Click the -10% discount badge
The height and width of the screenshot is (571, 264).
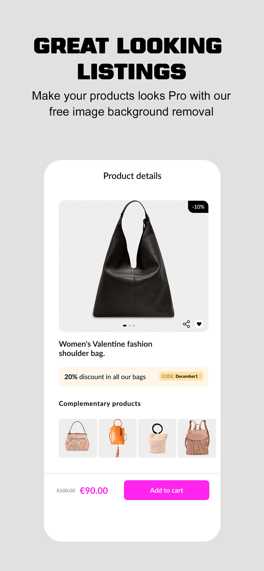pos(198,207)
